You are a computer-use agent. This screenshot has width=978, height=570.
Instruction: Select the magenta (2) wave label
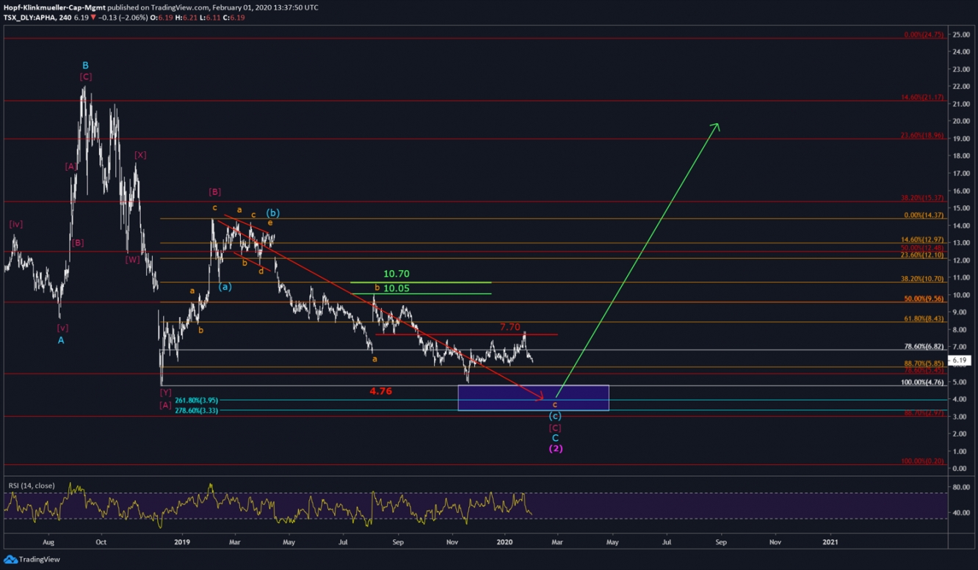[x=556, y=448]
